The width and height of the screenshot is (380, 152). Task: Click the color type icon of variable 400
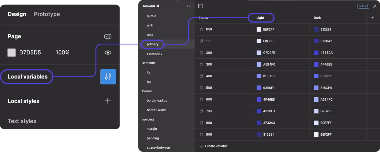pyautogui.click(x=202, y=76)
